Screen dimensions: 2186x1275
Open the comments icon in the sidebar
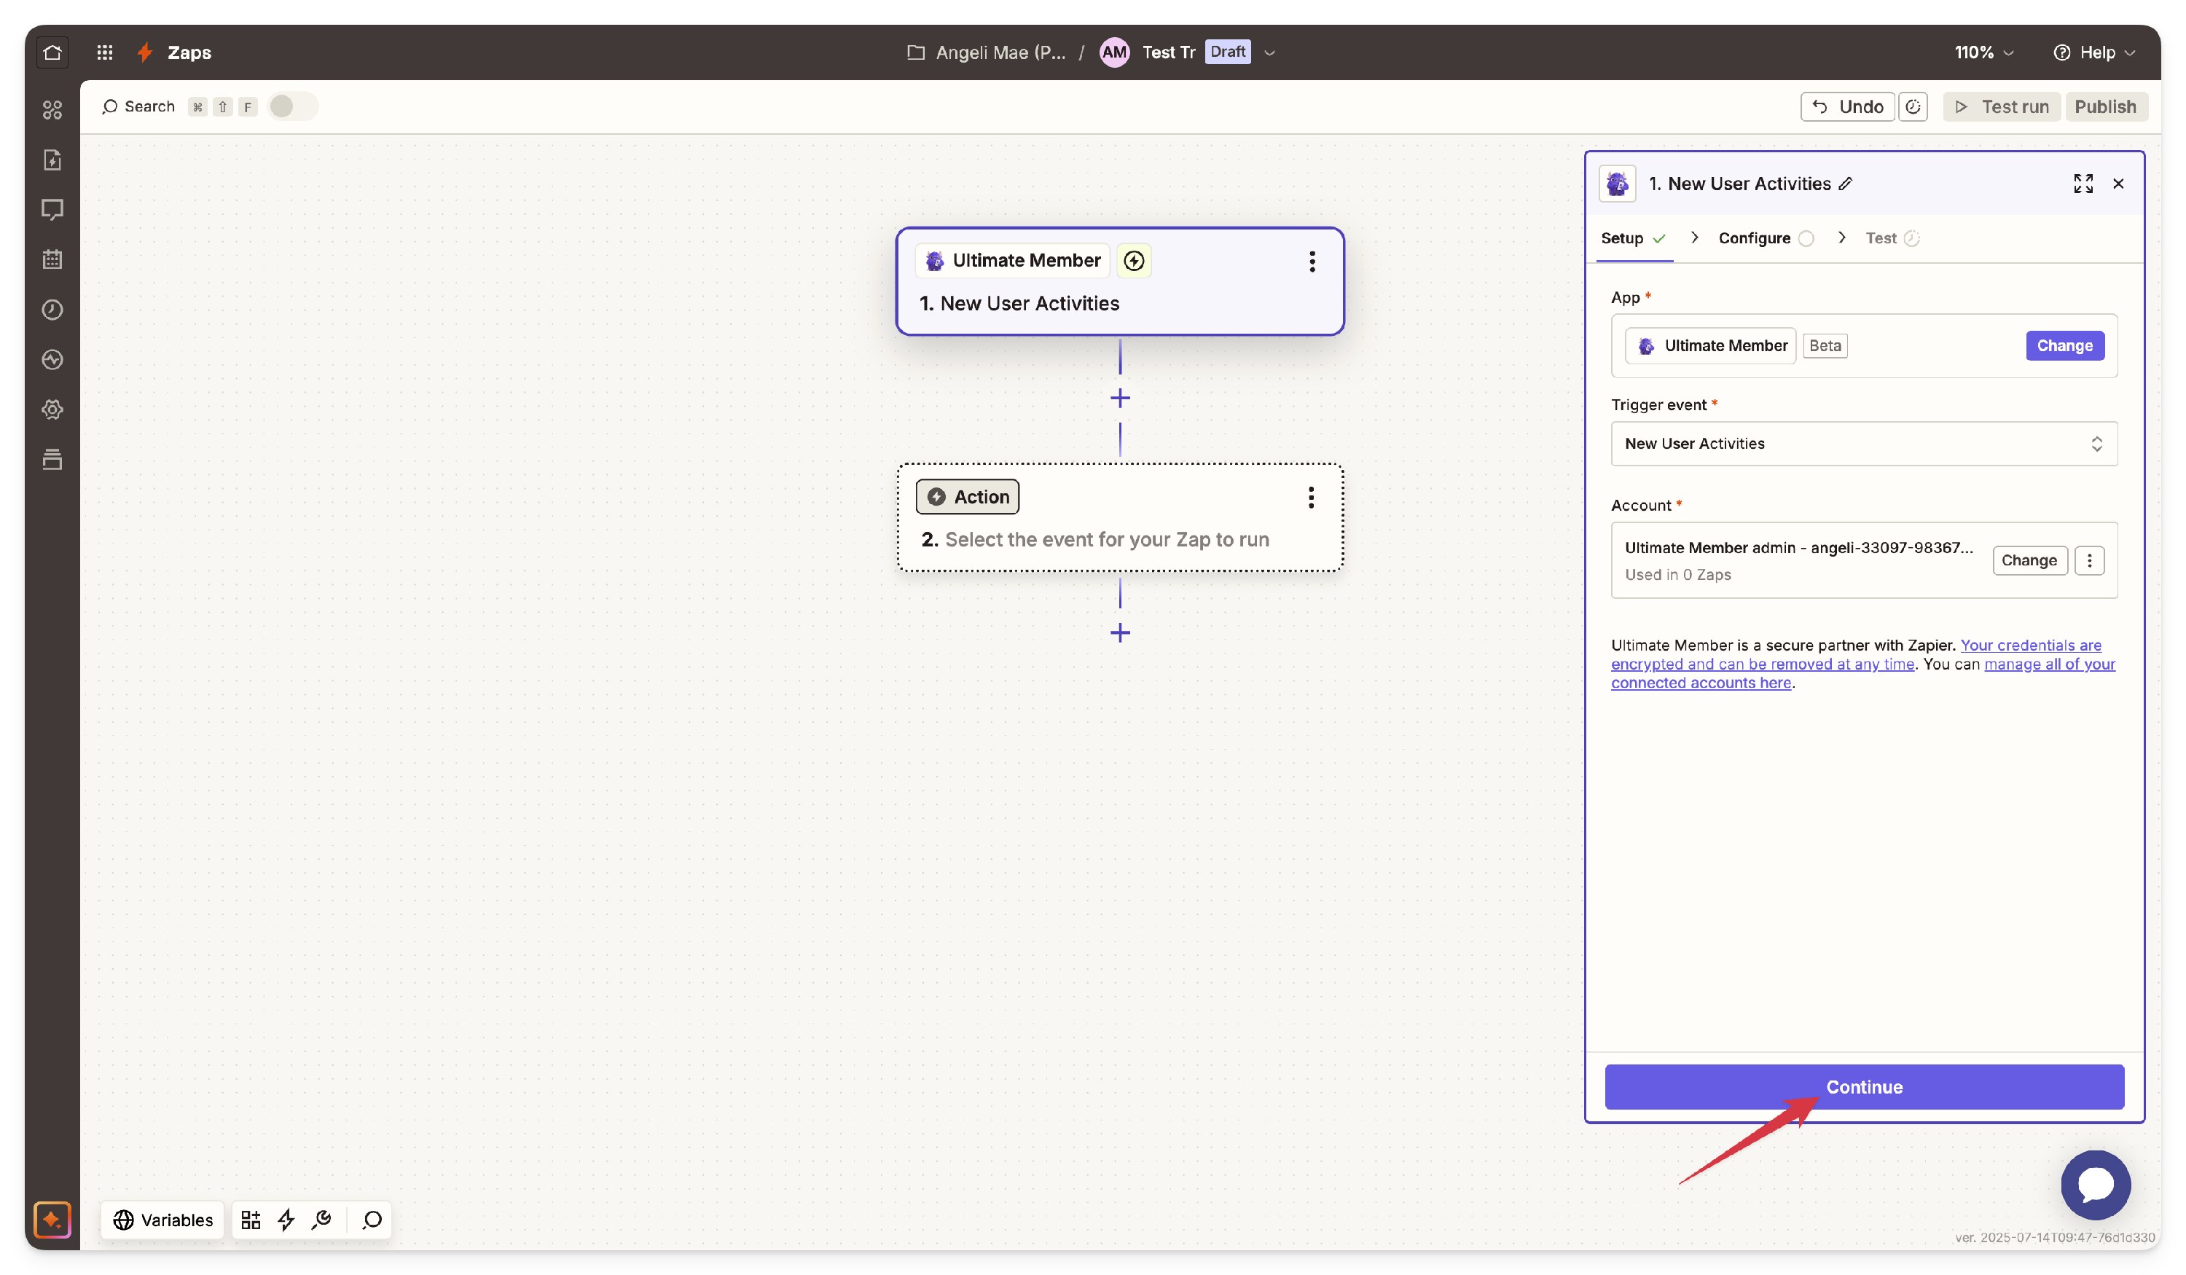52,209
